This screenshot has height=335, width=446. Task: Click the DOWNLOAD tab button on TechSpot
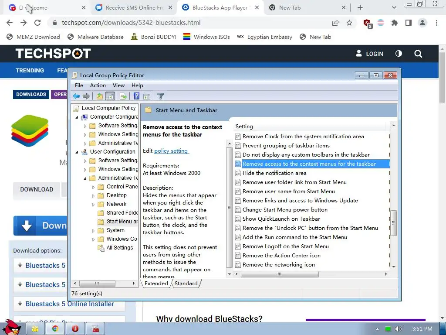click(37, 189)
